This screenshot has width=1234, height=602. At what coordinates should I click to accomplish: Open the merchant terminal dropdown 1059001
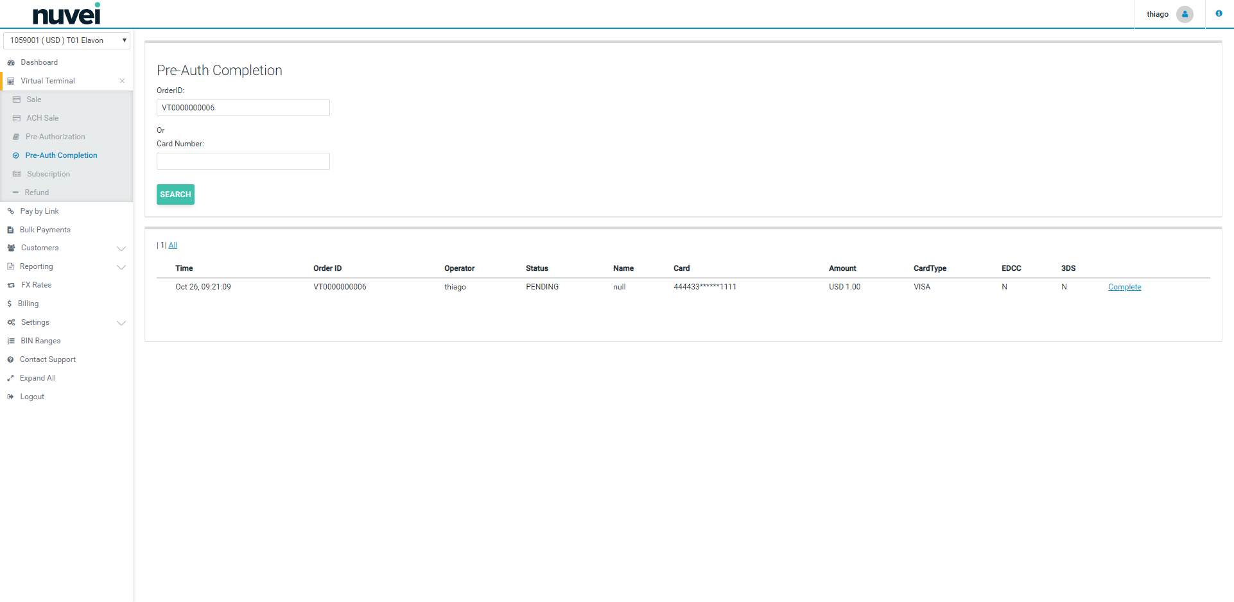[x=67, y=40]
